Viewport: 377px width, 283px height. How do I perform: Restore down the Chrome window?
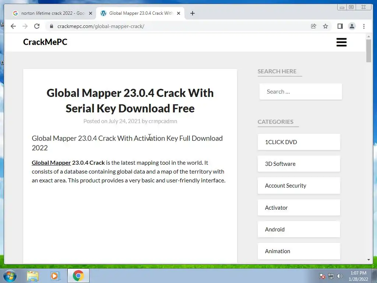351,7
